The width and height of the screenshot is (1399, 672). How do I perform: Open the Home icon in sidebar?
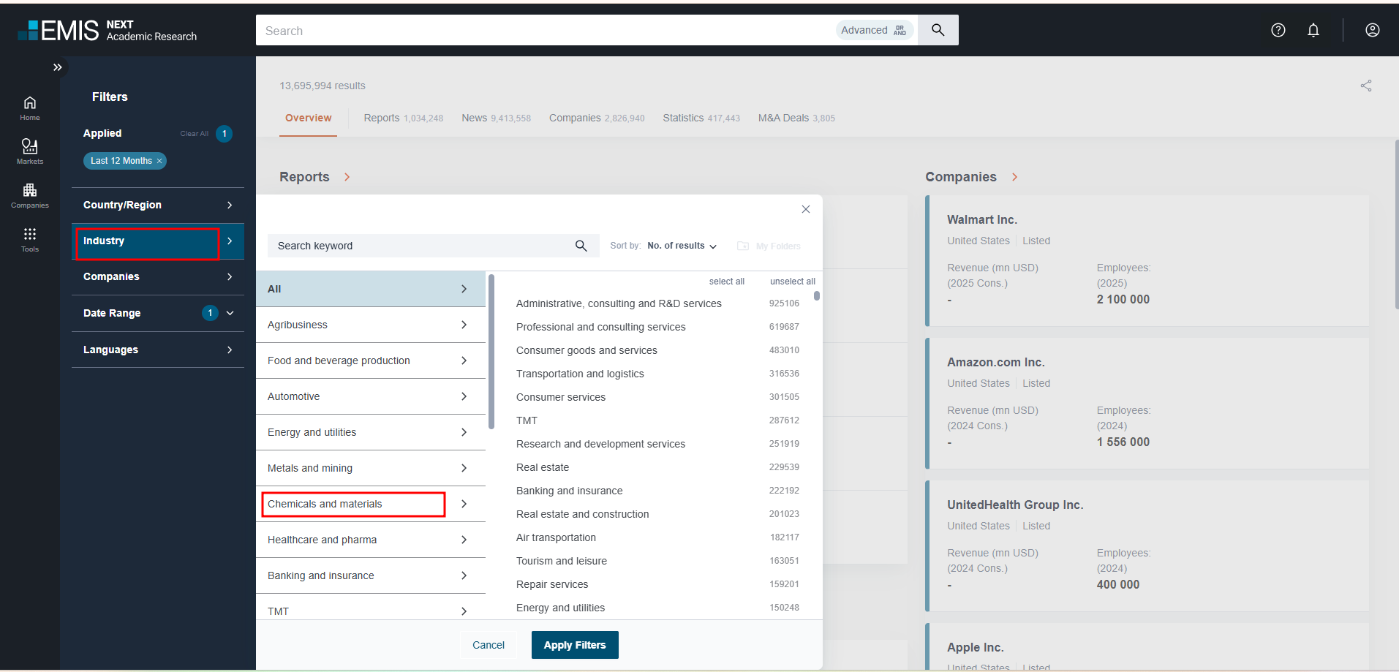(x=30, y=107)
